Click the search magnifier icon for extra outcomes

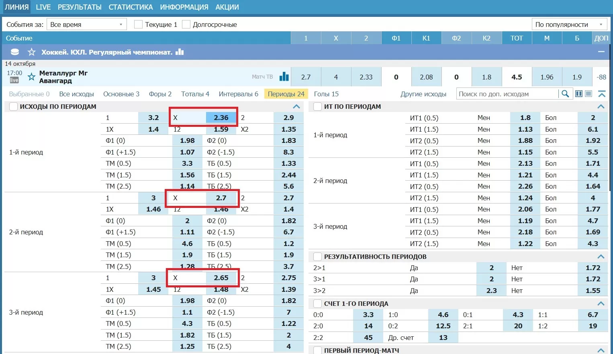[565, 94]
